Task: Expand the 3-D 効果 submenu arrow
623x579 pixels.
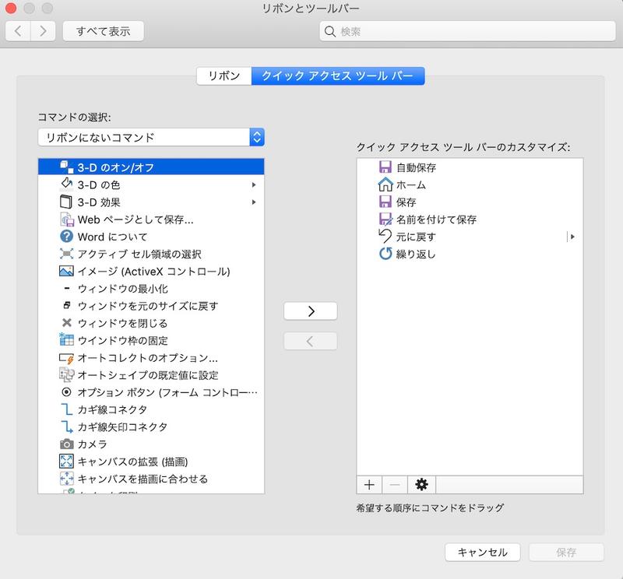Action: pyautogui.click(x=254, y=202)
